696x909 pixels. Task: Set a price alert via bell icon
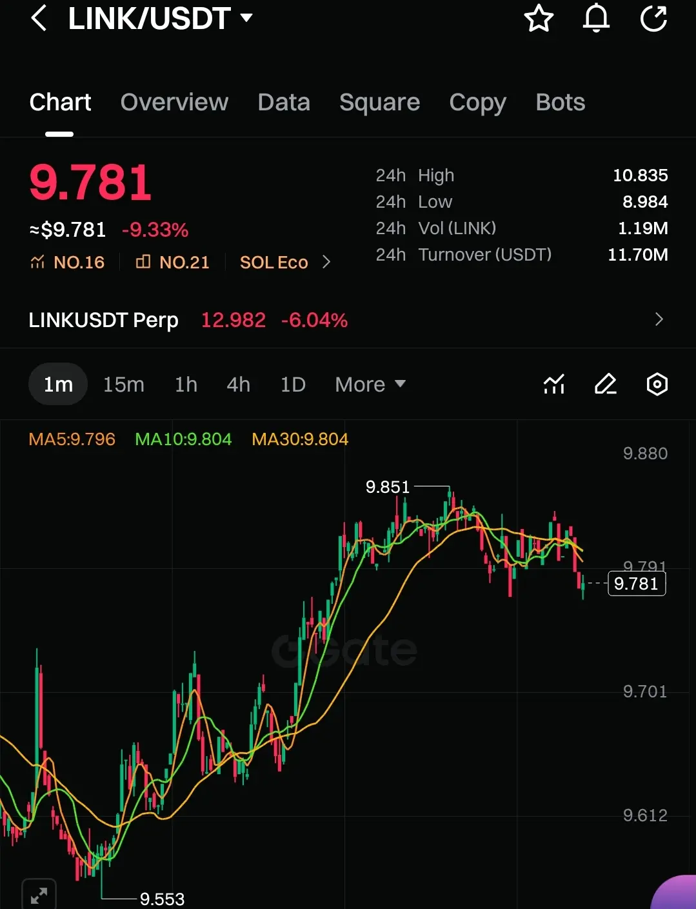coord(596,18)
